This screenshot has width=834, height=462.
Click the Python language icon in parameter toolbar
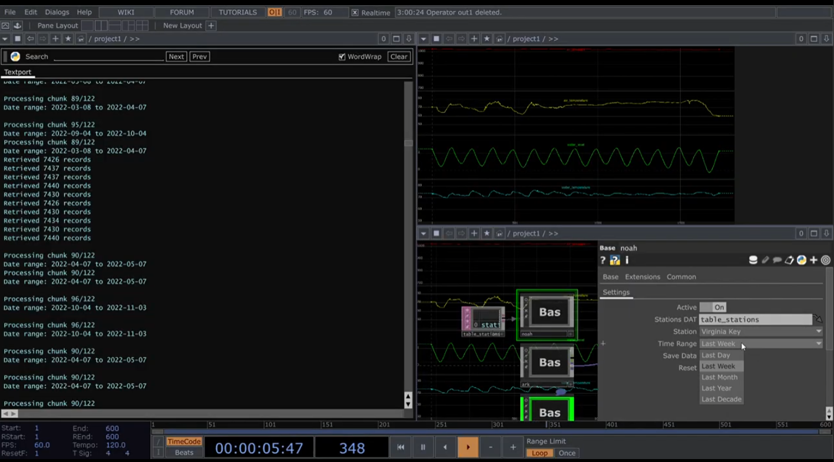click(802, 260)
